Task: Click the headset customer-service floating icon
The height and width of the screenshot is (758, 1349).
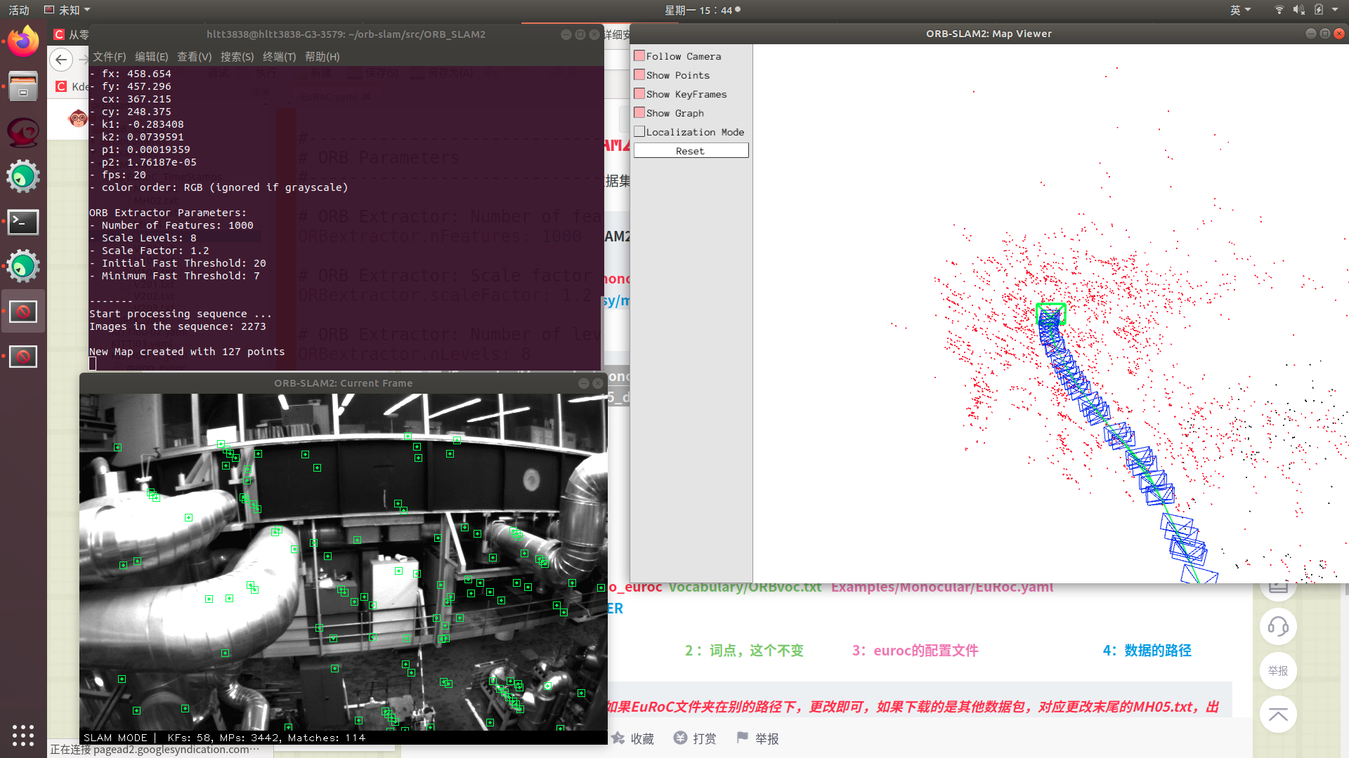Action: (1278, 627)
